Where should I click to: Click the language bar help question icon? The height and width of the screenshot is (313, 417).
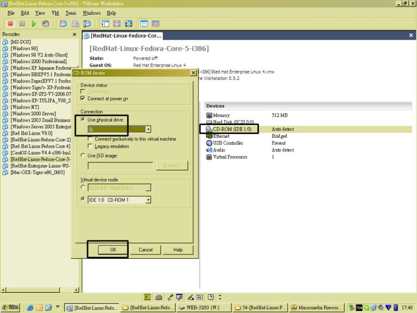tap(211, 297)
